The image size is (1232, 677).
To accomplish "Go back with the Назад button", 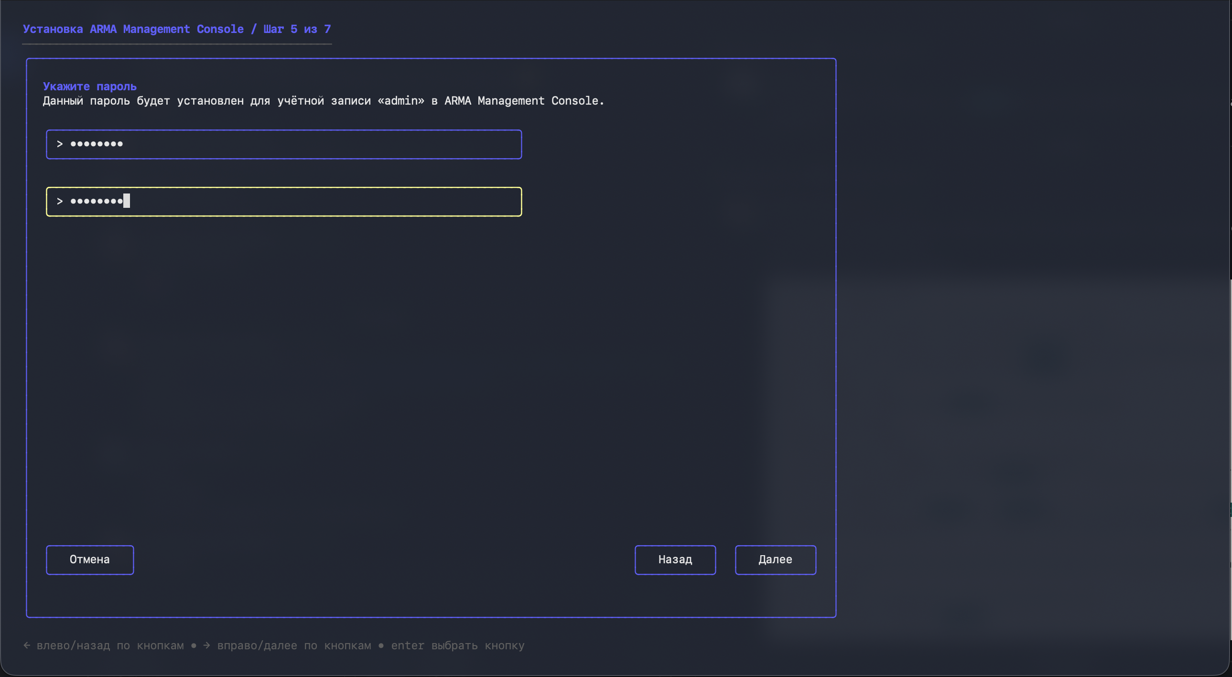I will tap(675, 560).
